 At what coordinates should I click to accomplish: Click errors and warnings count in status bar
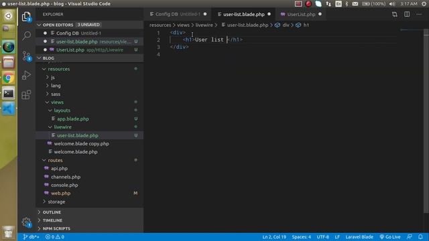point(55,237)
